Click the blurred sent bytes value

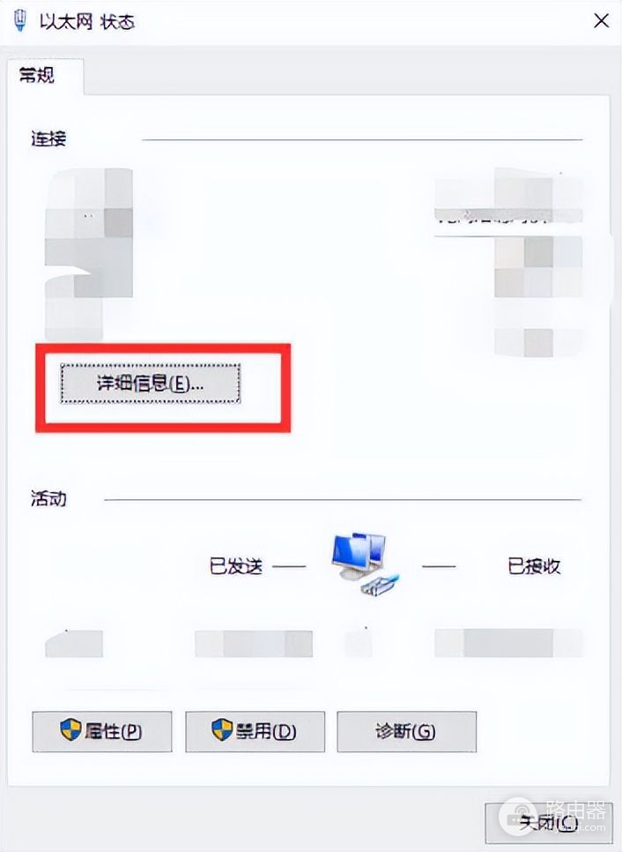[x=254, y=644]
